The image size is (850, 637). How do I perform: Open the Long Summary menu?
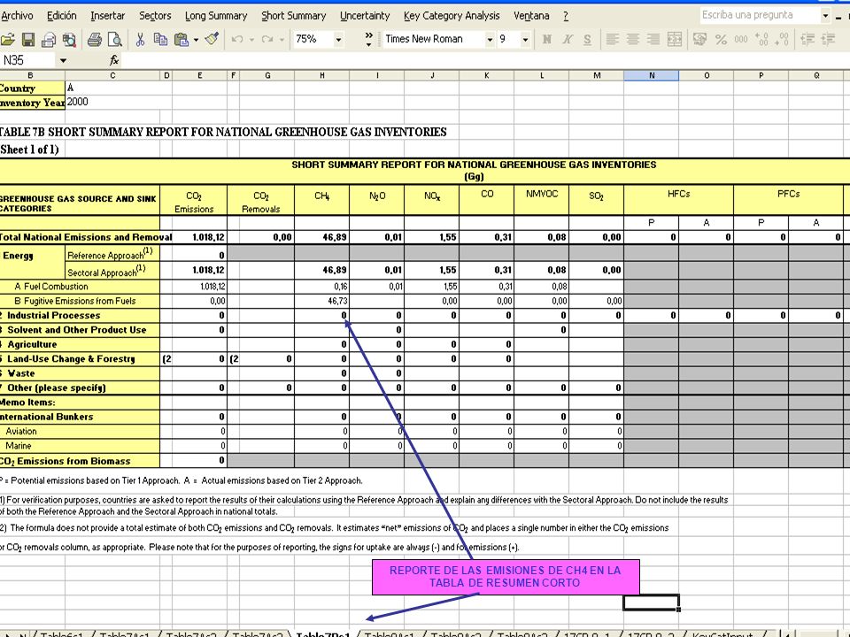216,16
